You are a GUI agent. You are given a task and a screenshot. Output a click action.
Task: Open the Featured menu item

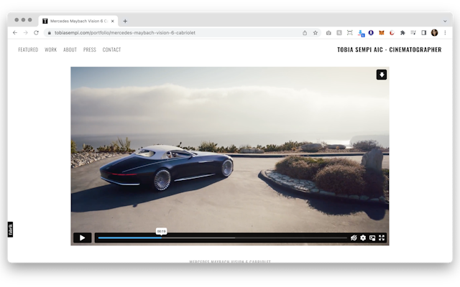coord(28,50)
